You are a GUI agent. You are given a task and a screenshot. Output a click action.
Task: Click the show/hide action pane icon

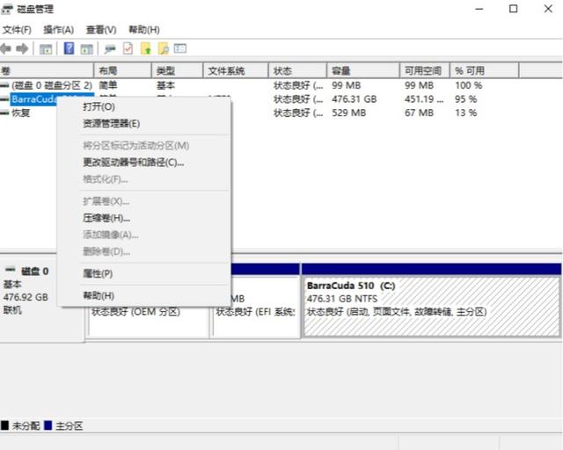[86, 49]
